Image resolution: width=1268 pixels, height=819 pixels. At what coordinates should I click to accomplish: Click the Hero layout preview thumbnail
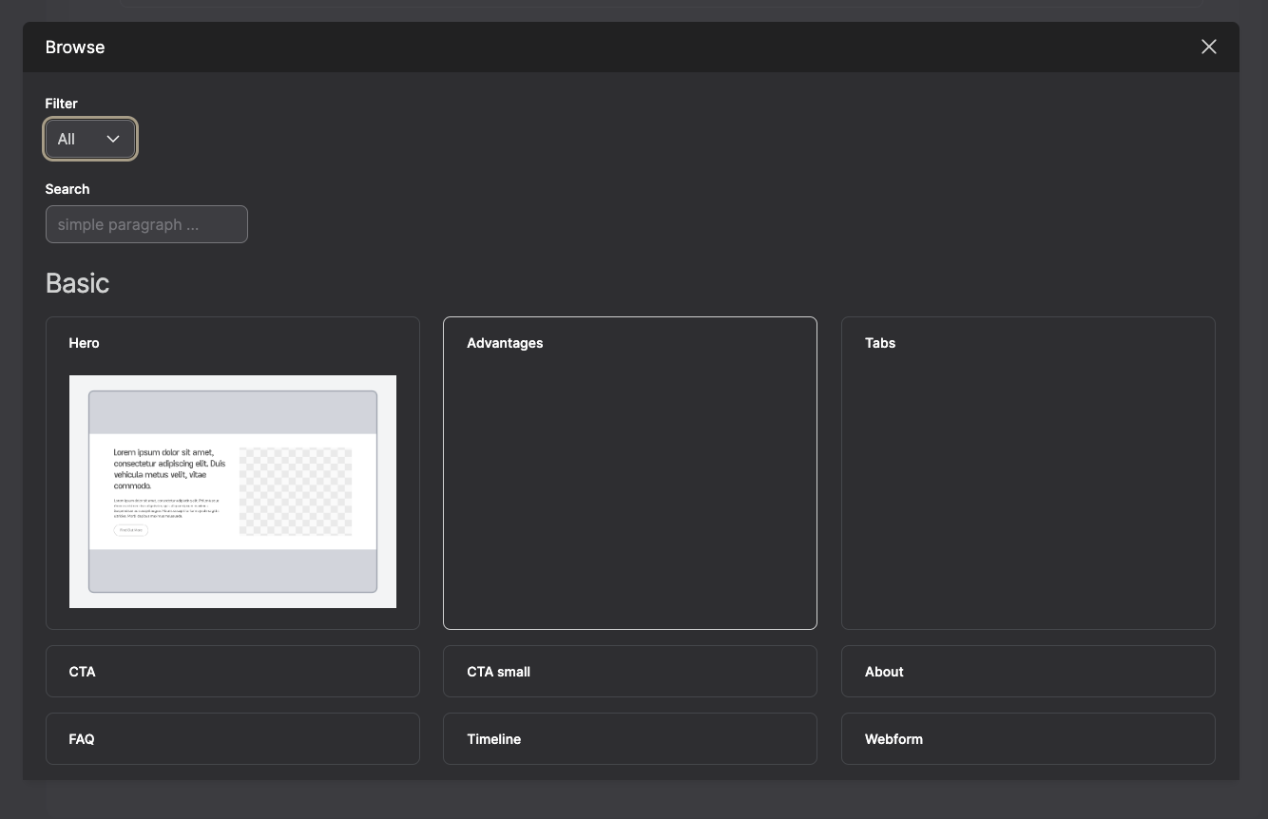click(x=233, y=491)
